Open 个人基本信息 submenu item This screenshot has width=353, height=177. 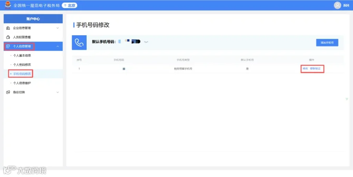point(22,56)
